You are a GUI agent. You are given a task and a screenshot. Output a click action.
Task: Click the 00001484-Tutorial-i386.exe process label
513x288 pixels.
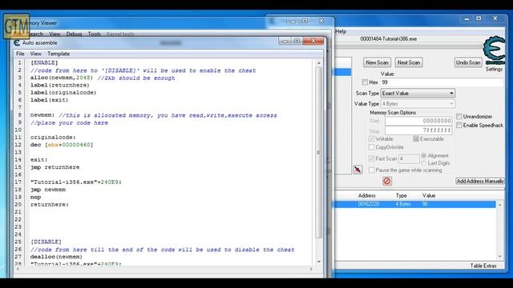[x=389, y=39]
